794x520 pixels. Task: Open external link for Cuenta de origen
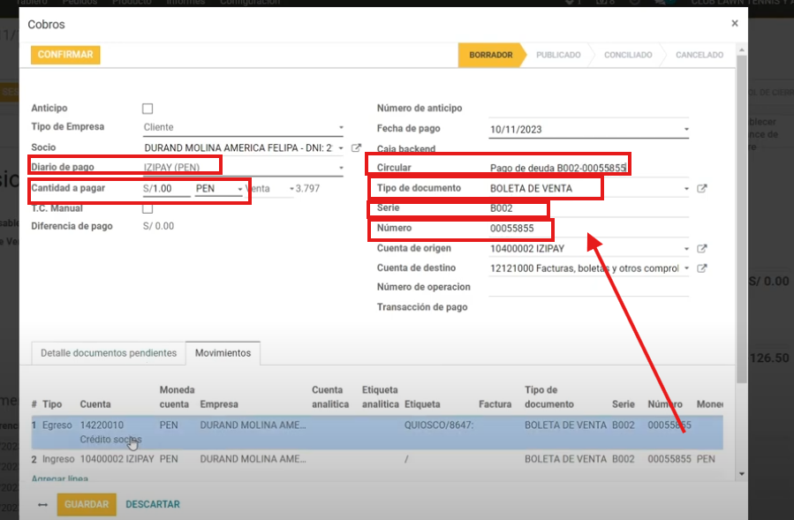[x=702, y=249]
